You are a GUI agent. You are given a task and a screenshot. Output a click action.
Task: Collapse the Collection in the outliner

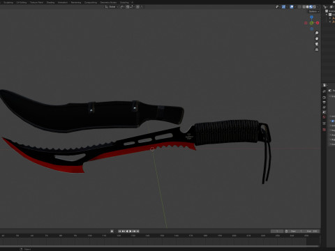[x=327, y=15]
